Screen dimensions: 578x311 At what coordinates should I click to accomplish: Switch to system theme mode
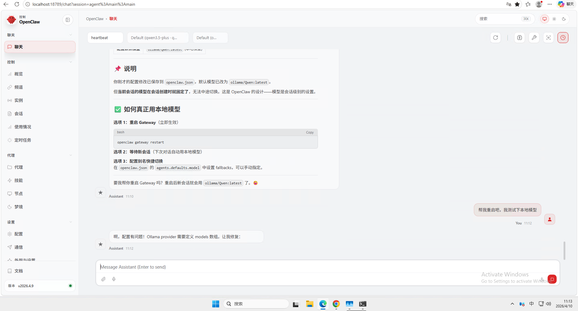(545, 19)
